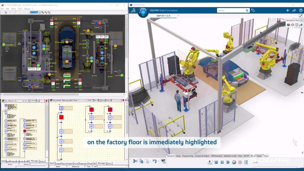Screen dimensions: 304x171
Task: Click red active step 11 in sequence chart
Action: coord(61,117)
